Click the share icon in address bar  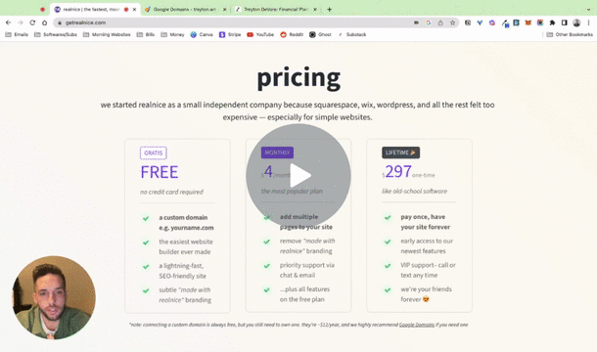click(440, 22)
